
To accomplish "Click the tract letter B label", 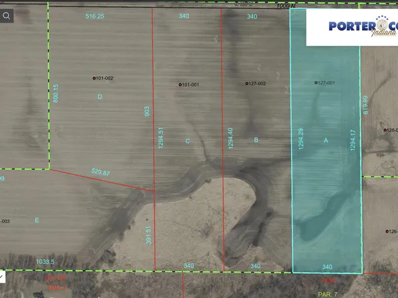I will [256, 140].
